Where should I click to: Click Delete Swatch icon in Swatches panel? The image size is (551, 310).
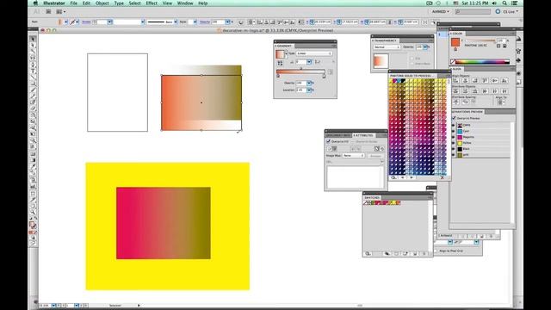(x=424, y=253)
